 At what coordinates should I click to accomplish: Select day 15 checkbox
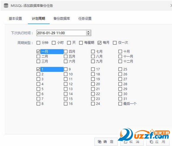[66, 99]
